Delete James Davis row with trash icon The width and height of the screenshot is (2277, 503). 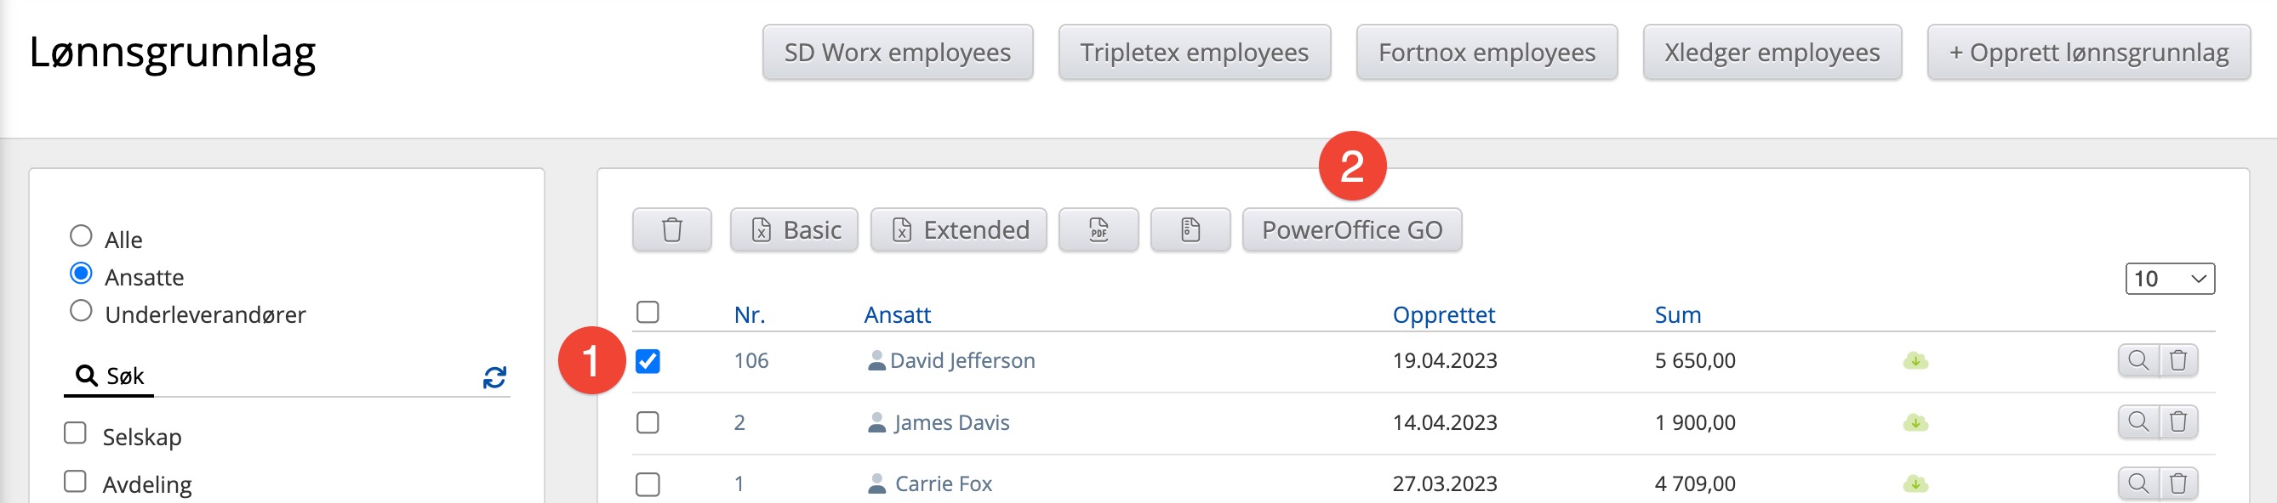pos(2178,422)
